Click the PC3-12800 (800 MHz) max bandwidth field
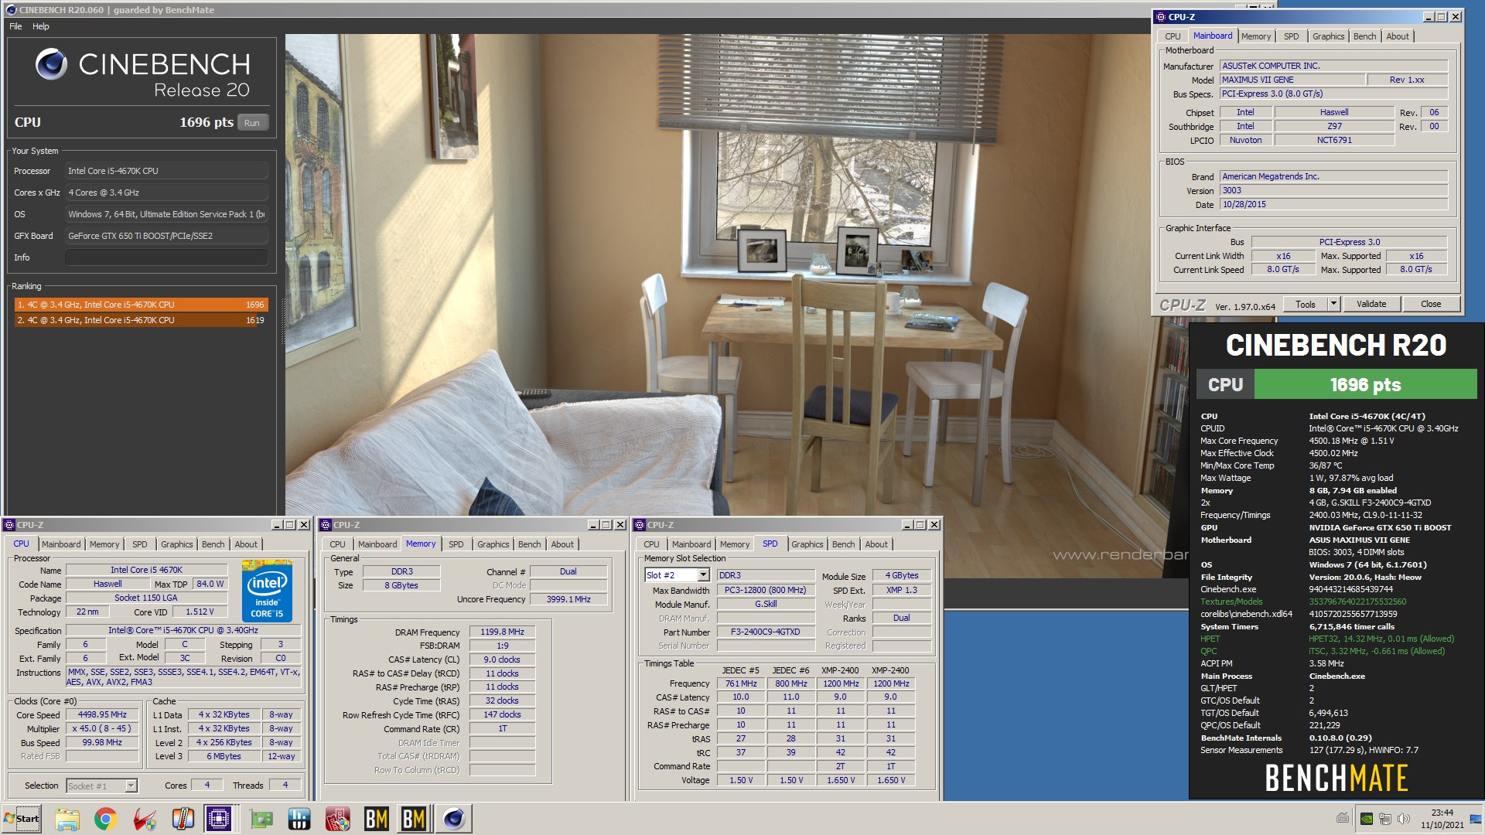This screenshot has width=1485, height=835. (766, 590)
